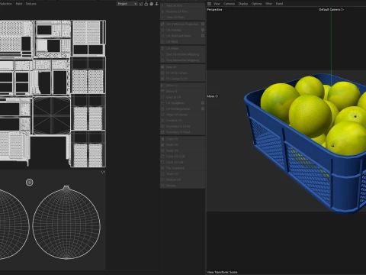This screenshot has width=366, height=275.
Task: Paste UV coordinates
Action: point(182,144)
